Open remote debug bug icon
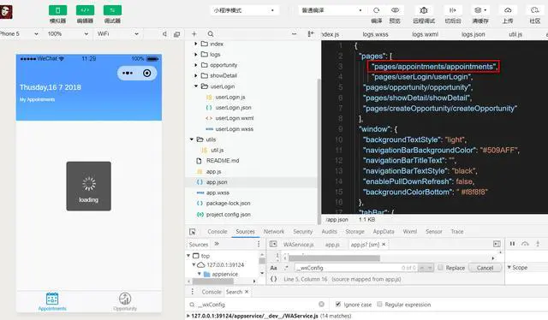The width and height of the screenshot is (548, 320). tap(424, 10)
